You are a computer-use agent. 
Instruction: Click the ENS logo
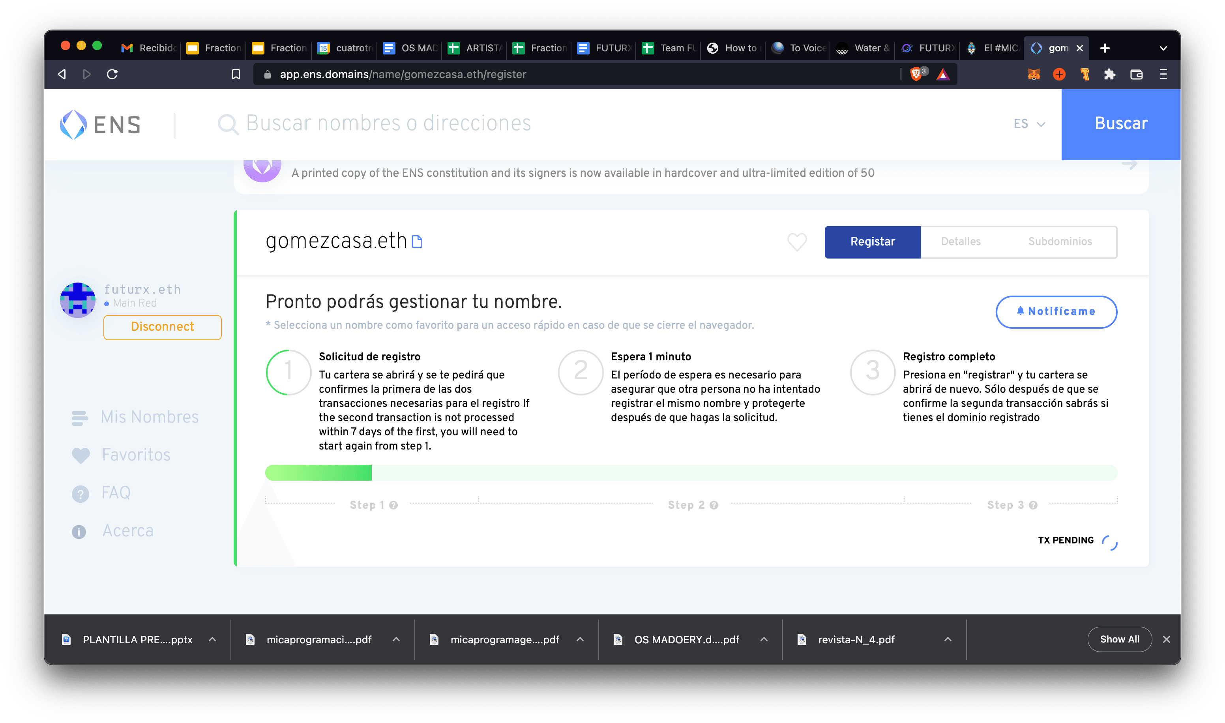pyautogui.click(x=100, y=124)
